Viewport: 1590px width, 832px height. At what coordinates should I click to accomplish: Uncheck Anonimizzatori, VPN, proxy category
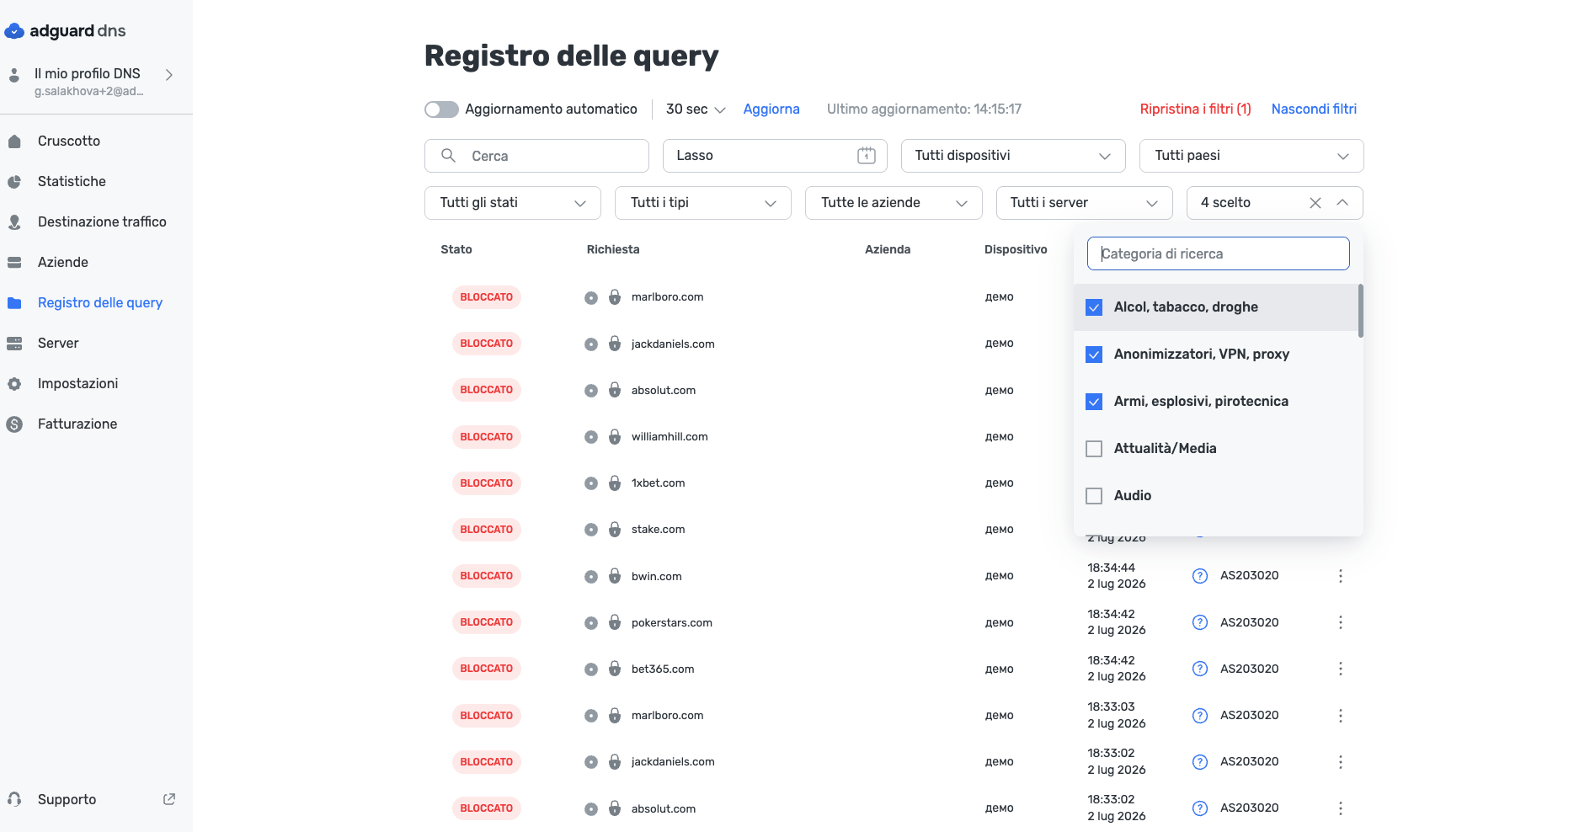[1094, 355]
